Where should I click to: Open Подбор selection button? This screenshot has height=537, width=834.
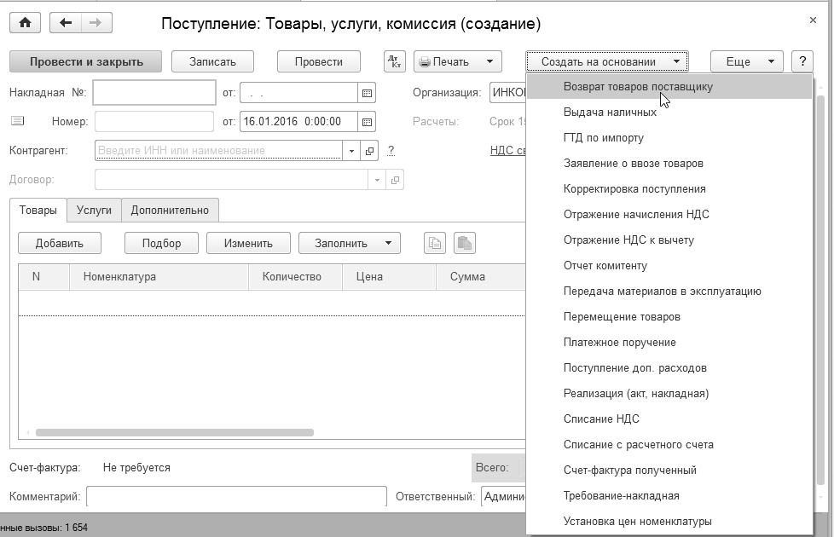pyautogui.click(x=161, y=244)
